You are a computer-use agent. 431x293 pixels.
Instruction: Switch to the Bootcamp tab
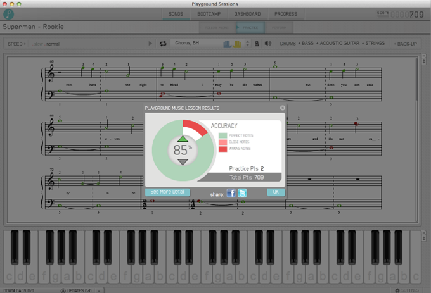(x=209, y=14)
